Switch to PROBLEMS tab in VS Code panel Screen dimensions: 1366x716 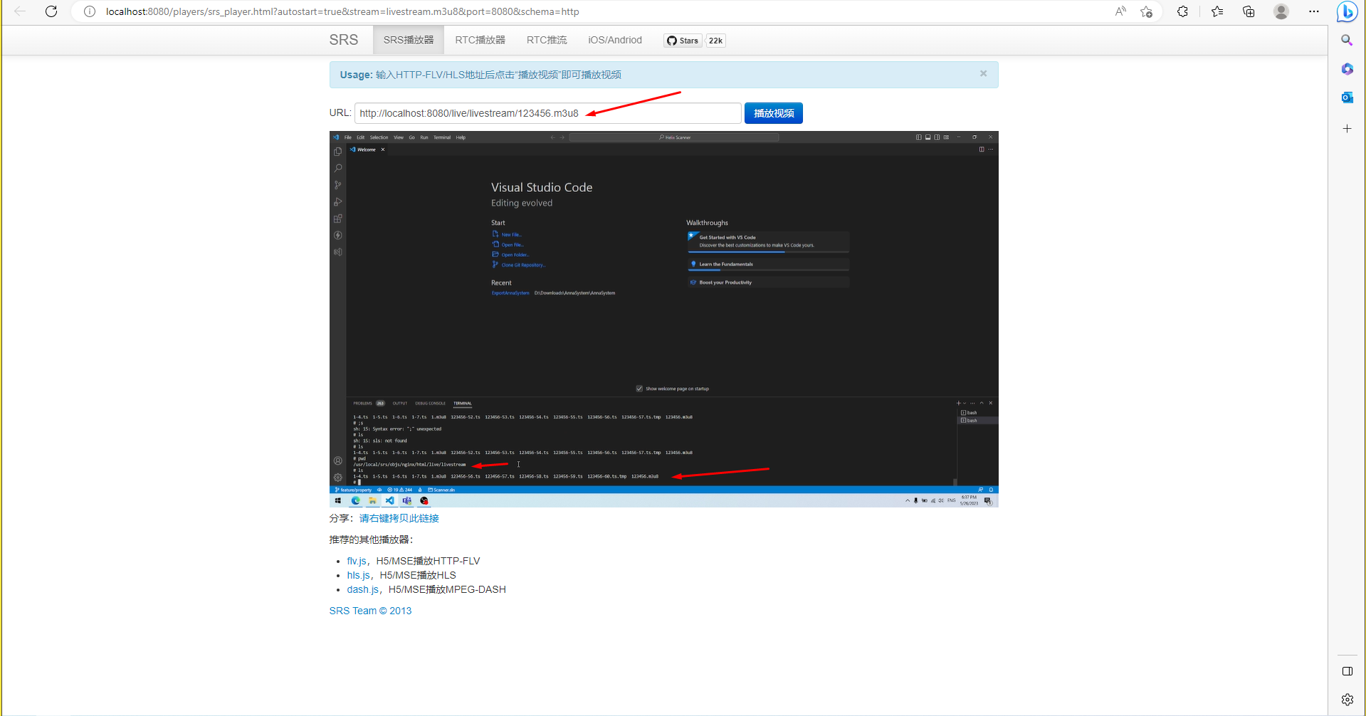pyautogui.click(x=363, y=404)
